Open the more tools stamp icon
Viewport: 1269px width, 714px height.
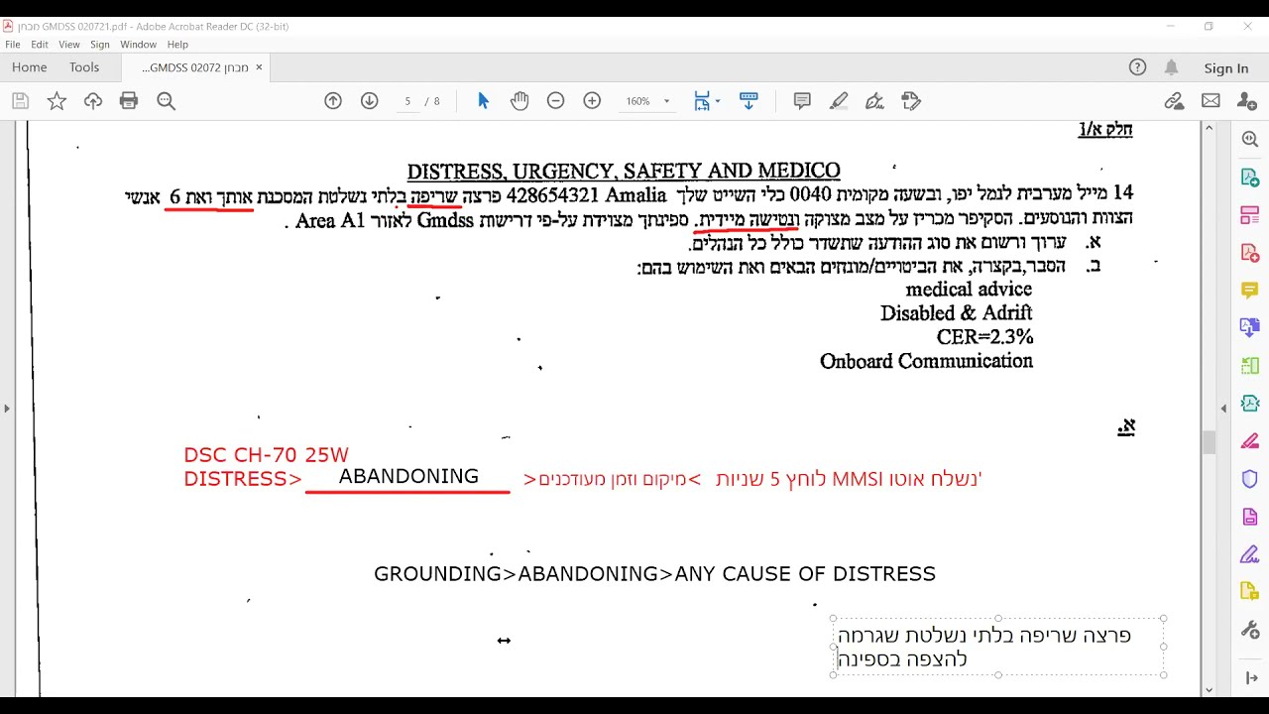click(x=911, y=101)
